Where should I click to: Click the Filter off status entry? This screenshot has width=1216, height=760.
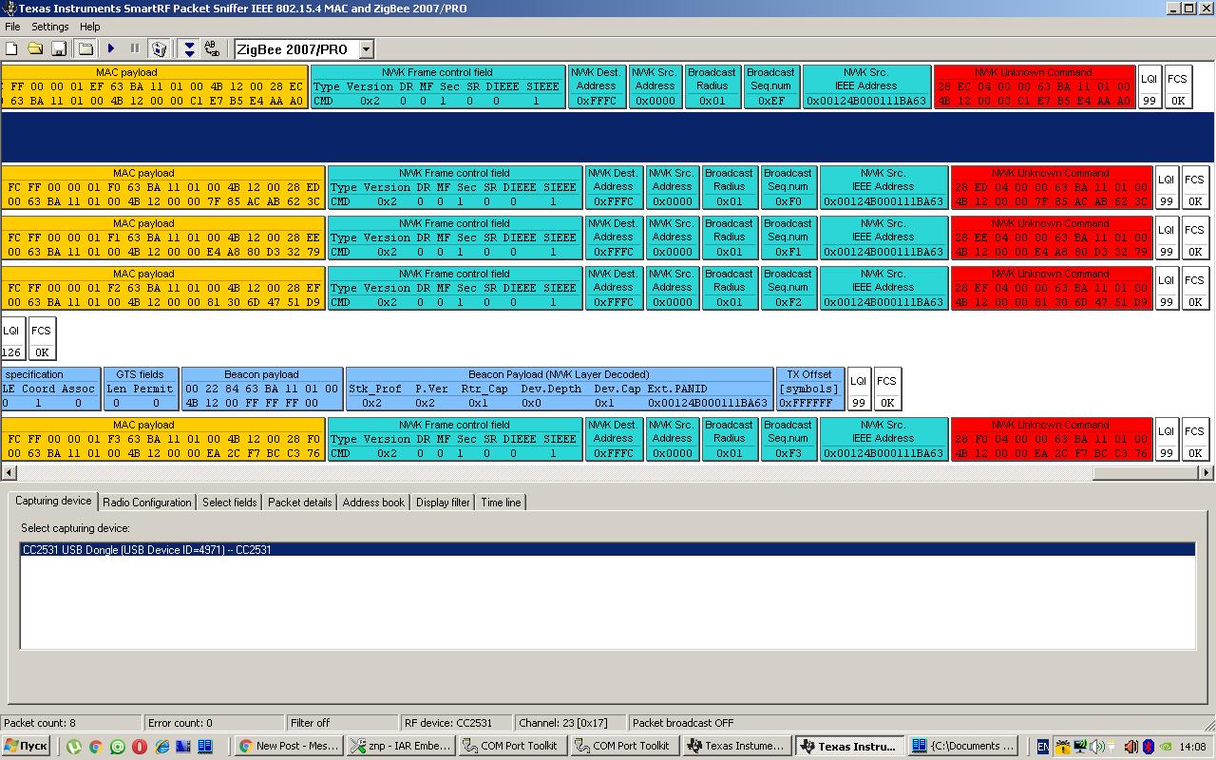(342, 723)
